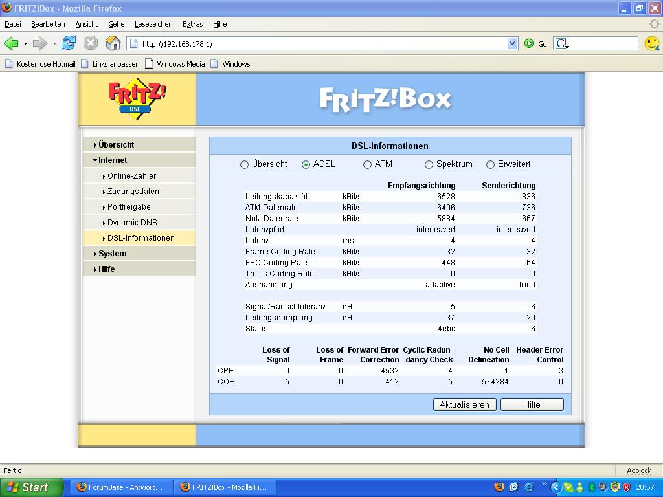
Task: Open the back button history dropdown
Action: 25,43
